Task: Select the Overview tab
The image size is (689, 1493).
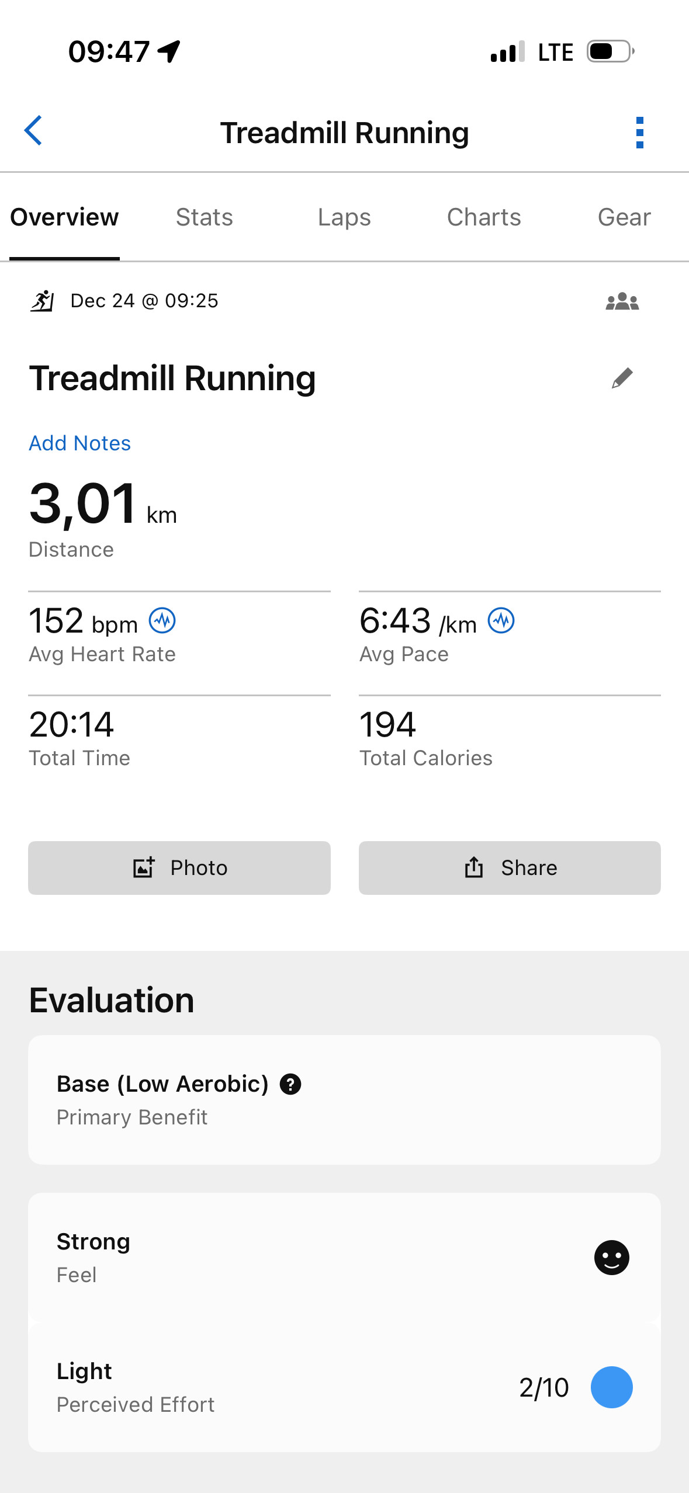Action: [64, 217]
